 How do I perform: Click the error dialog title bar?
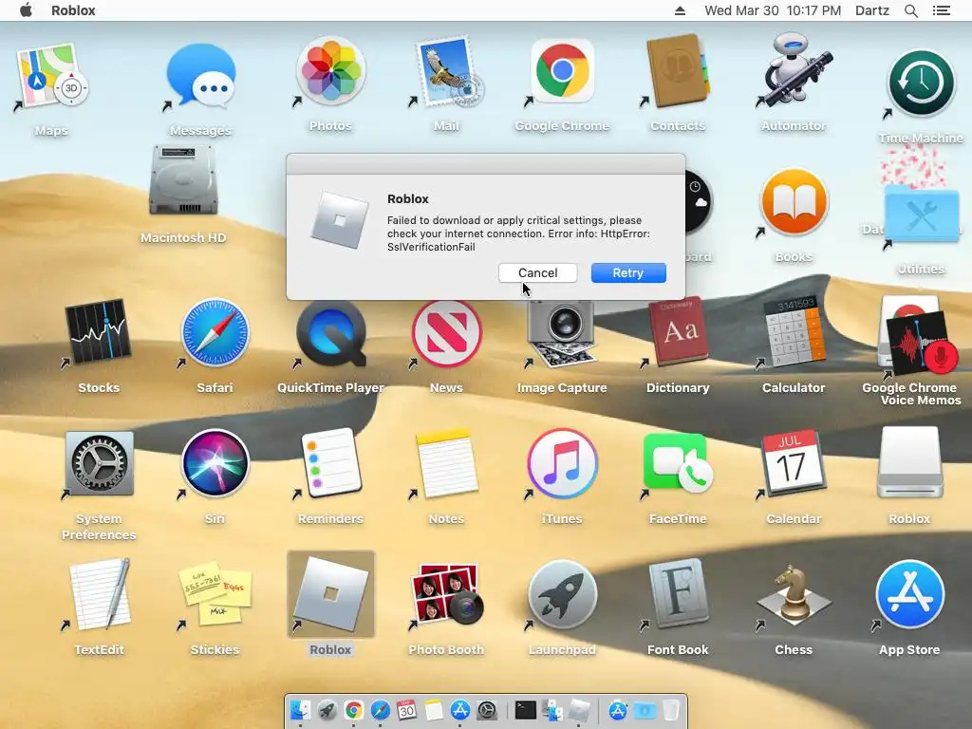click(x=486, y=165)
